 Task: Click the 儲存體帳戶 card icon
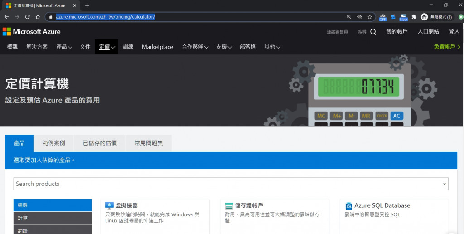point(229,205)
